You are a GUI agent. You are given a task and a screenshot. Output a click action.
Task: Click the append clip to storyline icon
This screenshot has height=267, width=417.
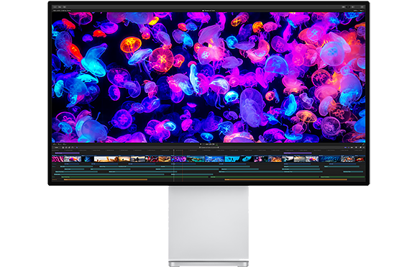(x=69, y=148)
